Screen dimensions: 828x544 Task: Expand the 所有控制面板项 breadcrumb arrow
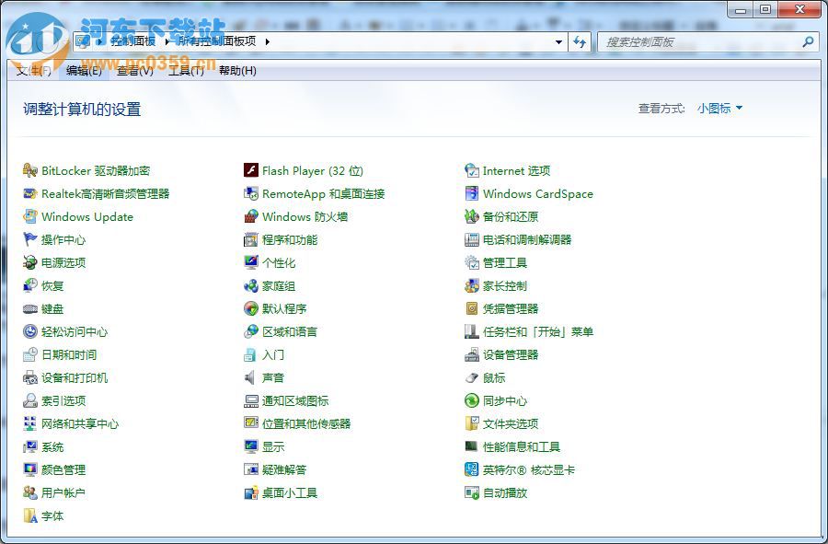click(267, 41)
